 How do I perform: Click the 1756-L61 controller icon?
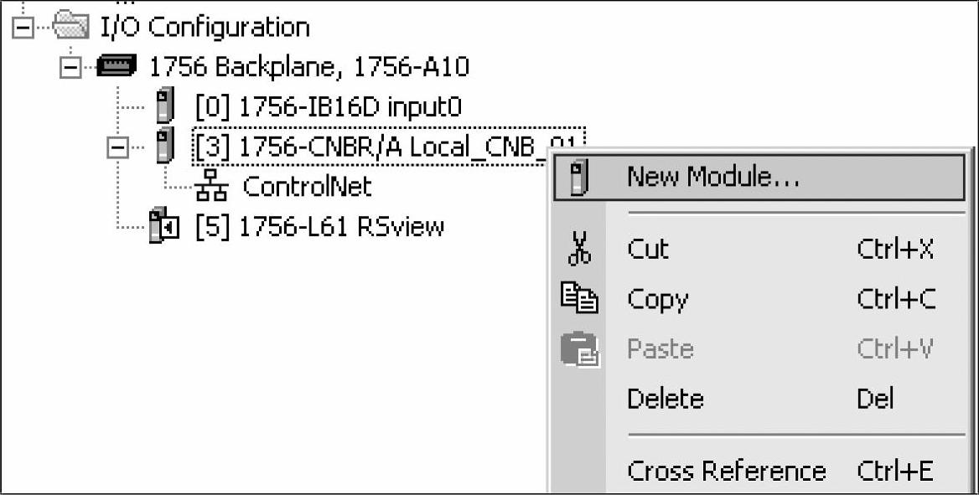coord(164,225)
